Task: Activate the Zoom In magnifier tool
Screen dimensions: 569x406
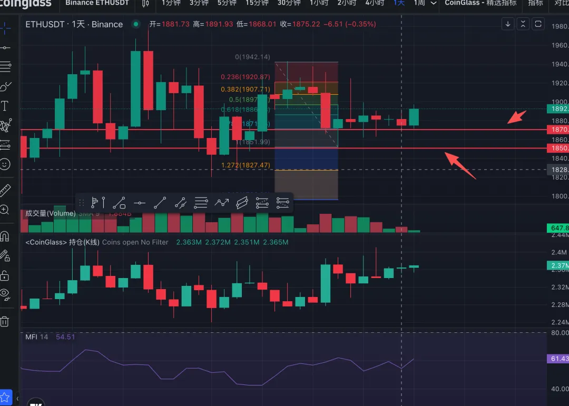Action: pyautogui.click(x=4, y=210)
